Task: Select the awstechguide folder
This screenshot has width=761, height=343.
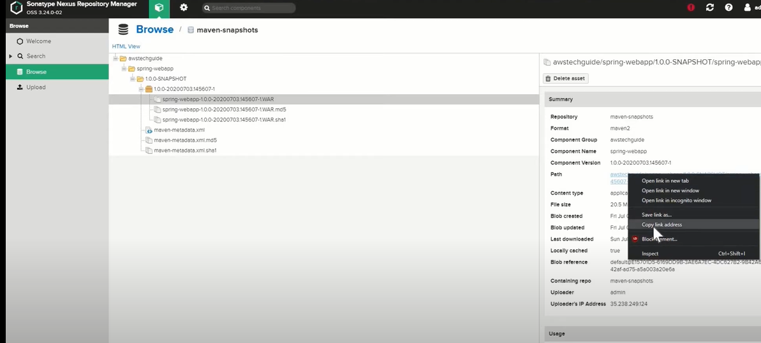Action: (145, 58)
